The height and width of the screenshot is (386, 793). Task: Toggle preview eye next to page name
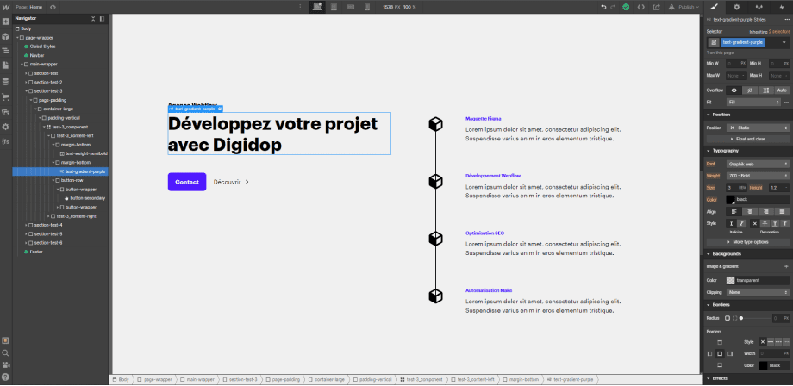click(x=53, y=7)
